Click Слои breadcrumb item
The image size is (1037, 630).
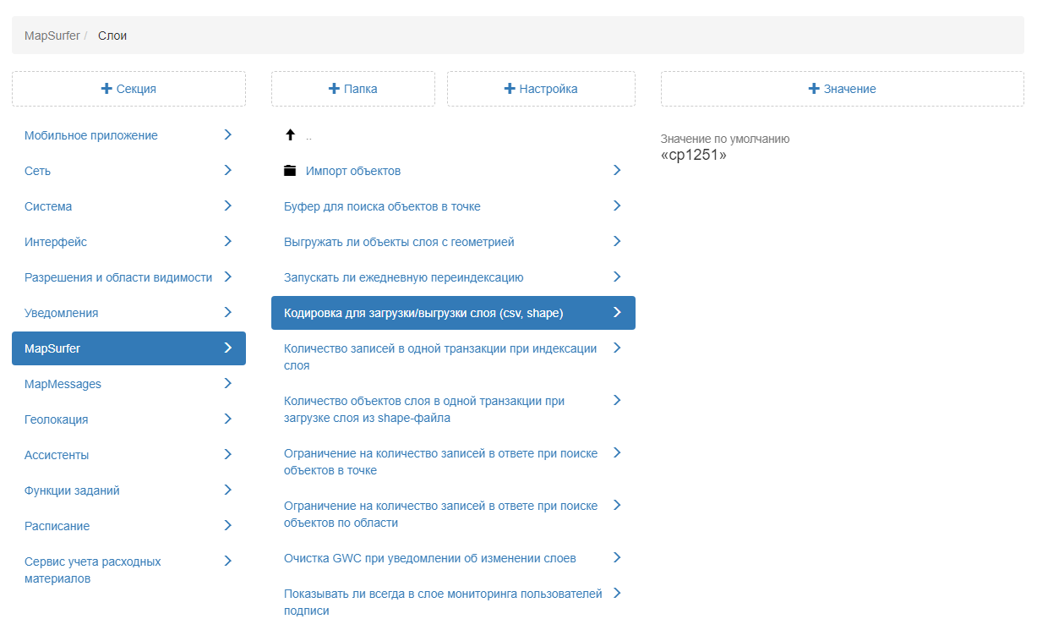112,36
